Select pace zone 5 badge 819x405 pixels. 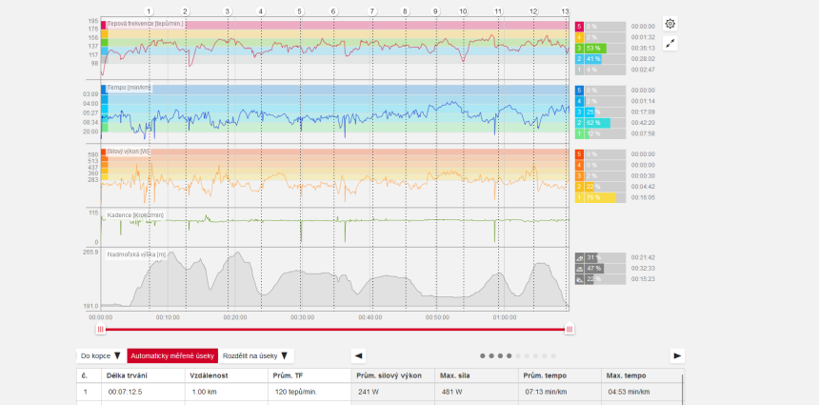point(579,91)
